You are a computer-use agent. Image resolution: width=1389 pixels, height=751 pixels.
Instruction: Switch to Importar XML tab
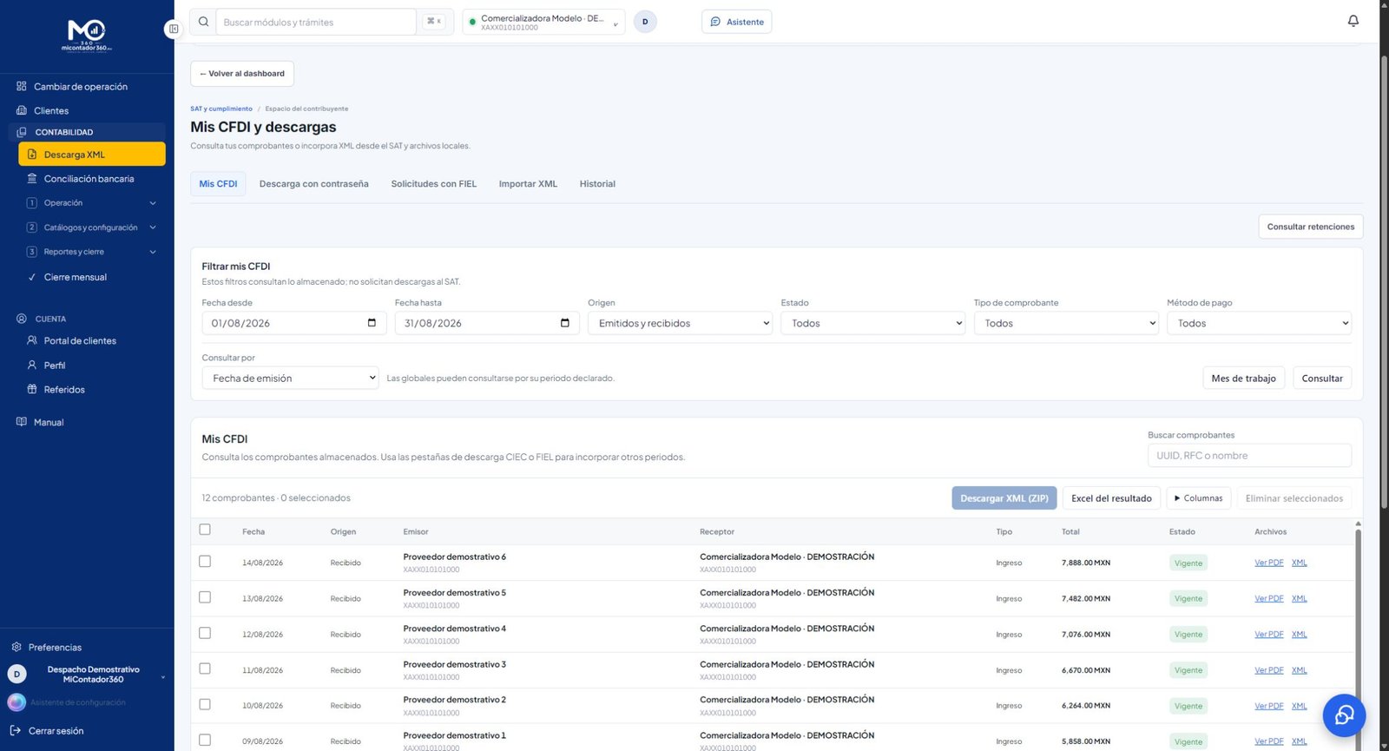click(528, 184)
